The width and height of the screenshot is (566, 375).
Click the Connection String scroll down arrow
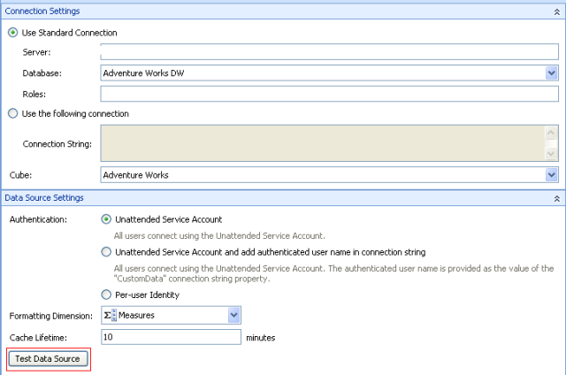pyautogui.click(x=551, y=153)
